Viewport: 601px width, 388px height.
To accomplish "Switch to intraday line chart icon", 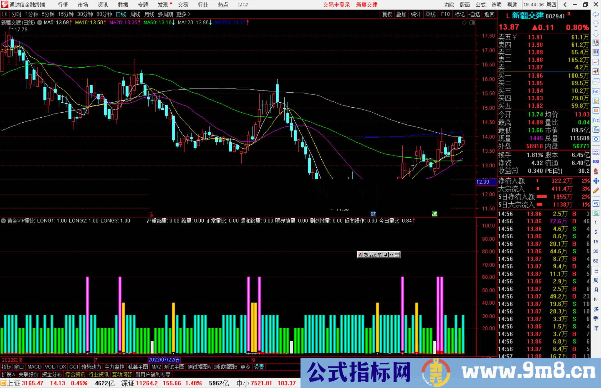I will (x=596, y=62).
